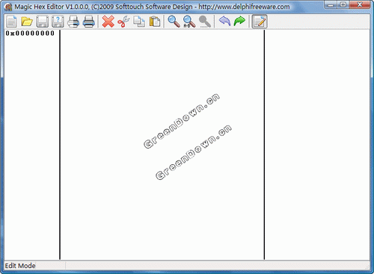Viewport: 374px width, 274px height.
Task: Undo with the blue back arrow
Action: point(224,22)
